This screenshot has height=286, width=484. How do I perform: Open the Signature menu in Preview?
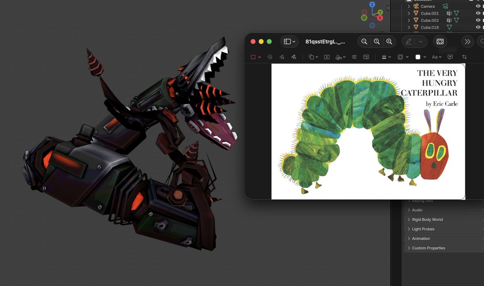(x=340, y=57)
